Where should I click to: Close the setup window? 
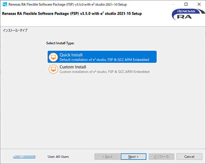pyautogui.click(x=199, y=4)
